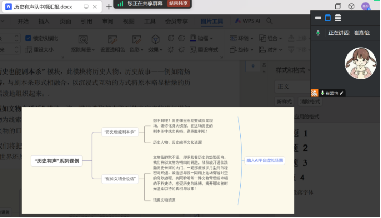Click the new tab plus icon
381x218 pixels.
(x=109, y=7)
